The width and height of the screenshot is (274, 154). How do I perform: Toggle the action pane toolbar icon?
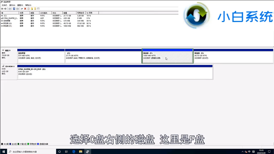coord(18,9)
